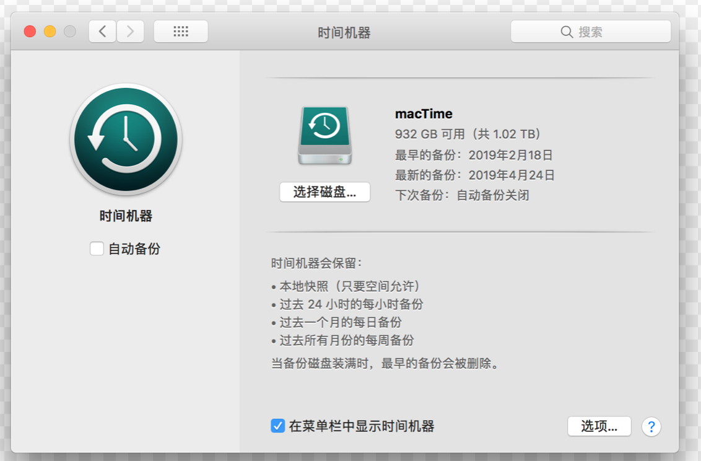
Task: Close the window with the red button
Action: pyautogui.click(x=30, y=32)
